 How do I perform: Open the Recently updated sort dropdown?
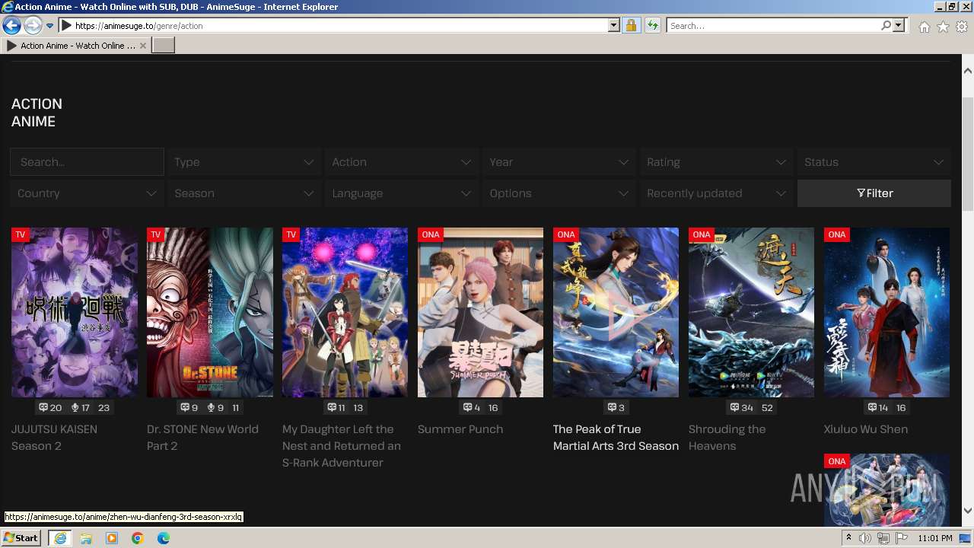[x=716, y=193]
